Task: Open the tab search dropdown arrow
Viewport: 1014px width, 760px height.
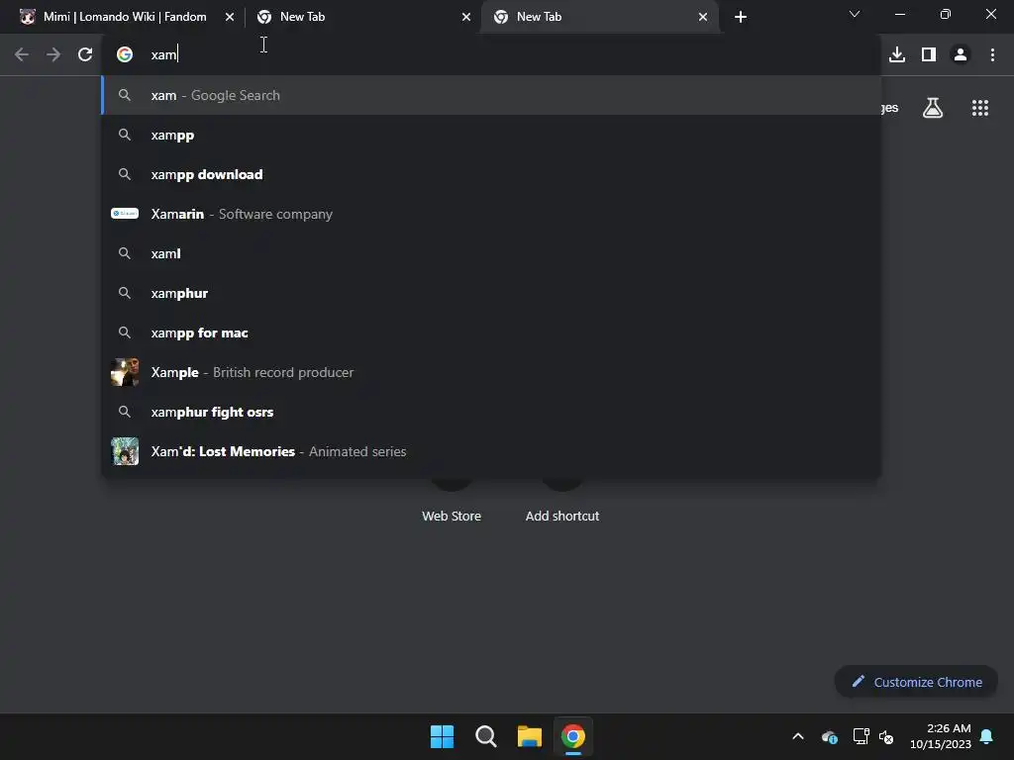Action: 855,14
